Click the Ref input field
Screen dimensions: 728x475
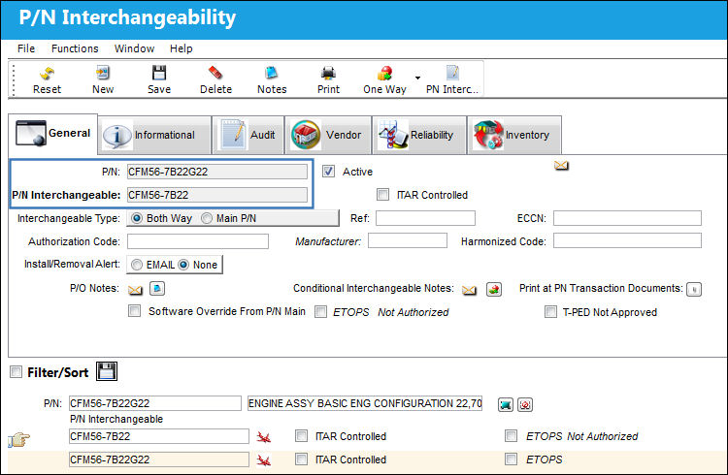coord(425,218)
